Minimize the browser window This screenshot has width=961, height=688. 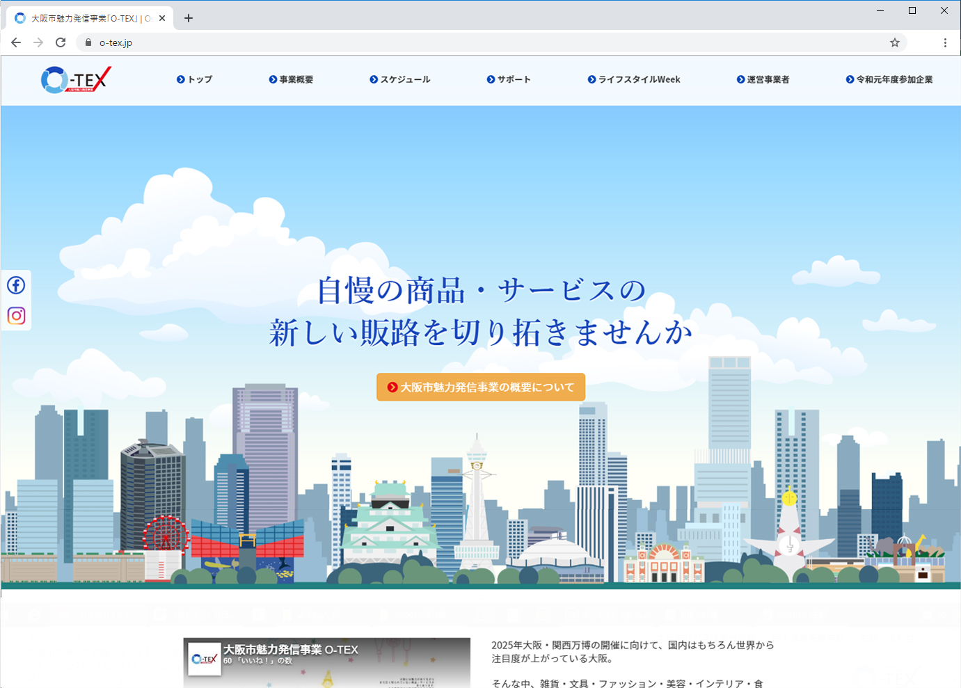click(x=880, y=10)
